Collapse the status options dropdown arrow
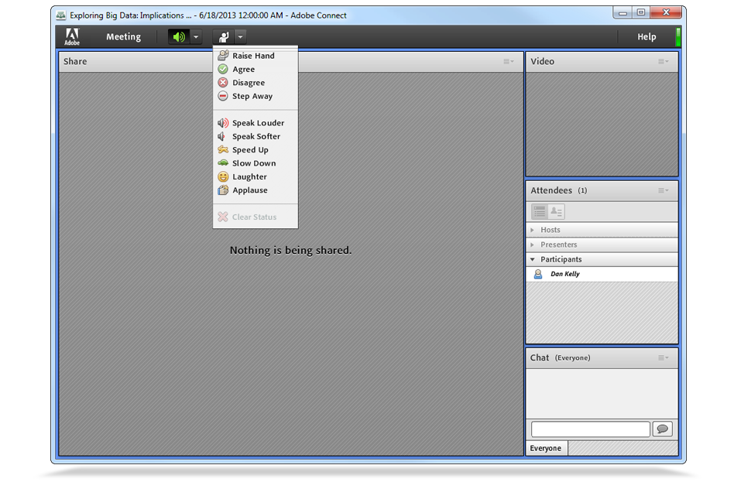Screen dimensions: 734x489 (x=240, y=36)
